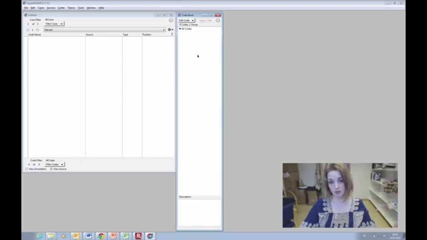Screen dimensions: 427x240
Task: Open the Sources menu
Action: [x=51, y=8]
